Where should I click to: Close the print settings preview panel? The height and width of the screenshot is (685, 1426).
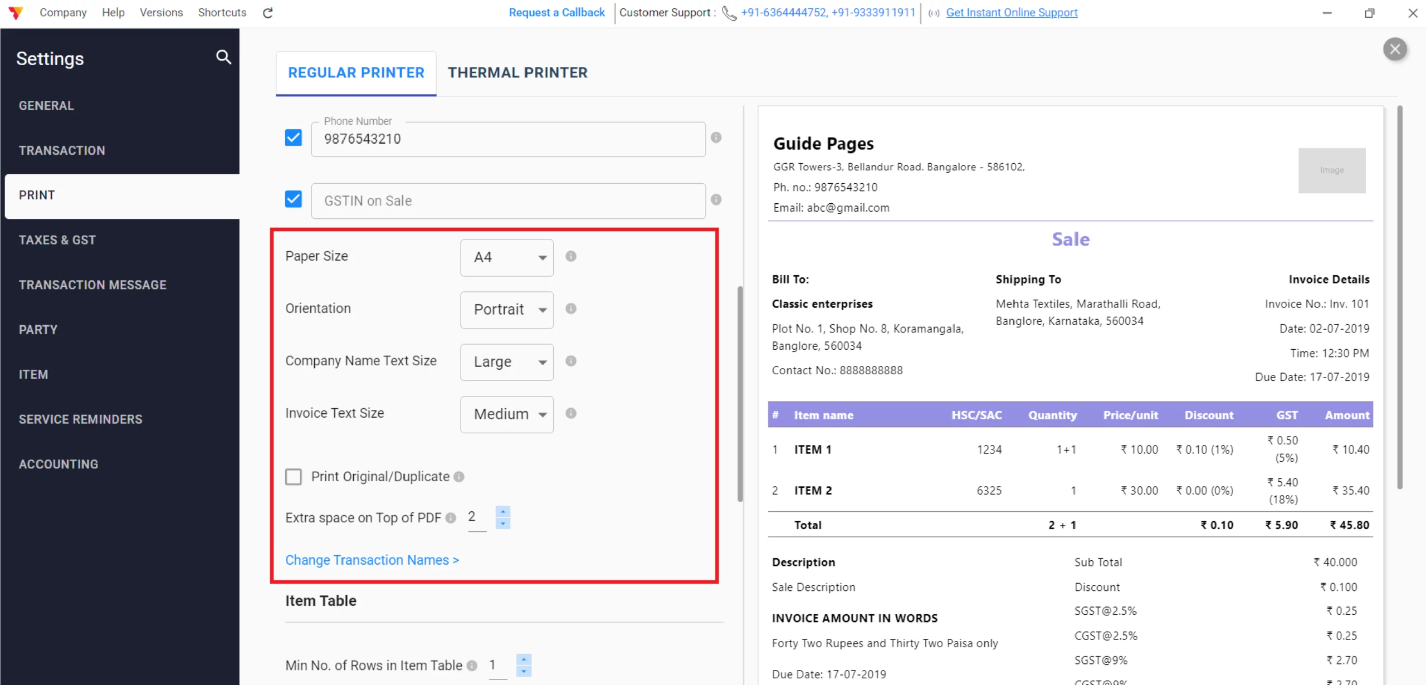pos(1395,49)
